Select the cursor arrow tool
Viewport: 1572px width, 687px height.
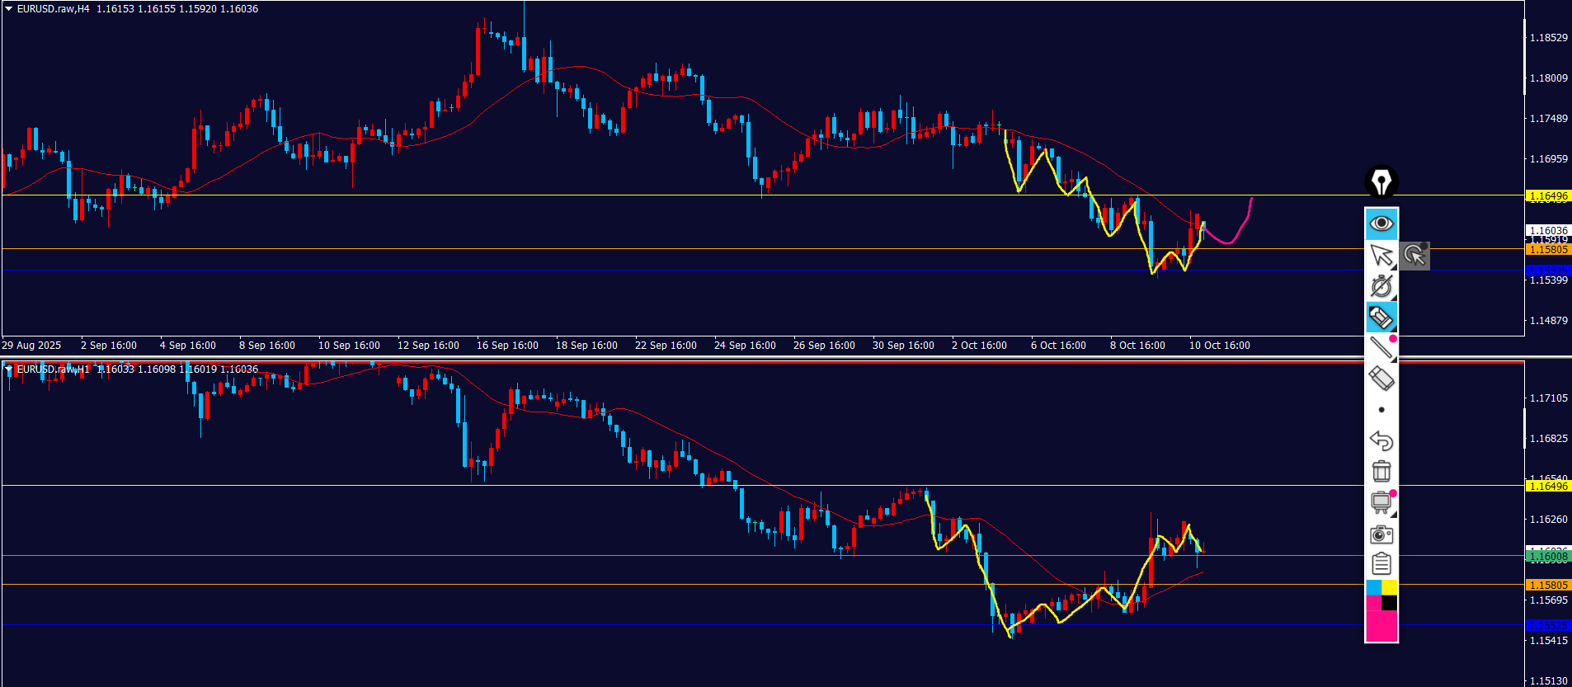[x=1381, y=255]
